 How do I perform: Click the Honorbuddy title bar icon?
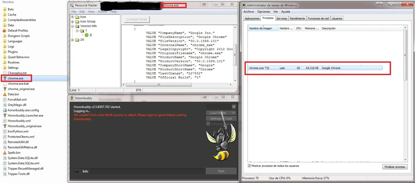click(x=72, y=98)
